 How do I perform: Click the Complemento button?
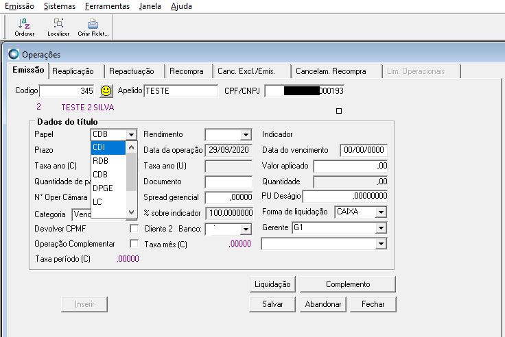pos(348,284)
